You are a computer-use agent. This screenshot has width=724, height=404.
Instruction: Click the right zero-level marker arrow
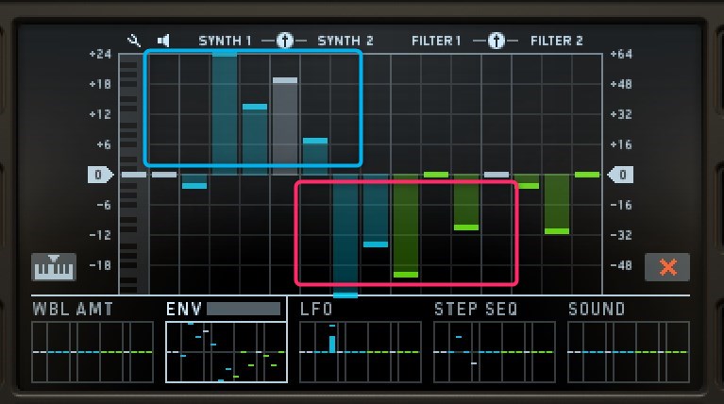[x=620, y=175]
